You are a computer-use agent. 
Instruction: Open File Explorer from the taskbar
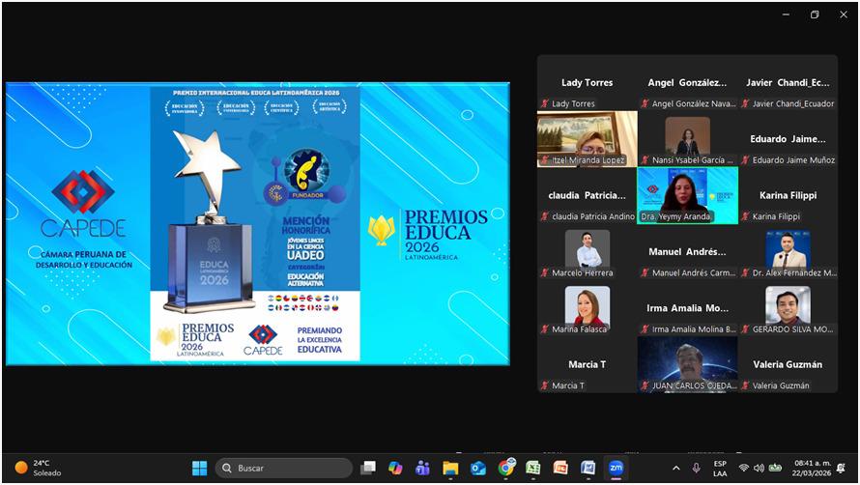point(450,468)
